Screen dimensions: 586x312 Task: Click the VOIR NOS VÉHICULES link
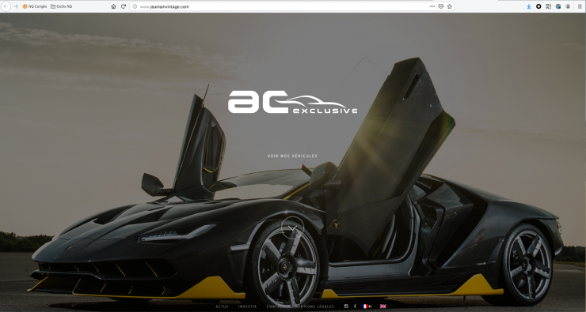pyautogui.click(x=292, y=156)
